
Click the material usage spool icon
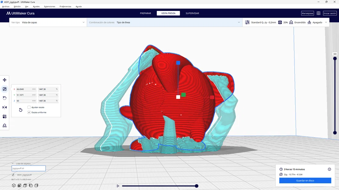pos(281,174)
